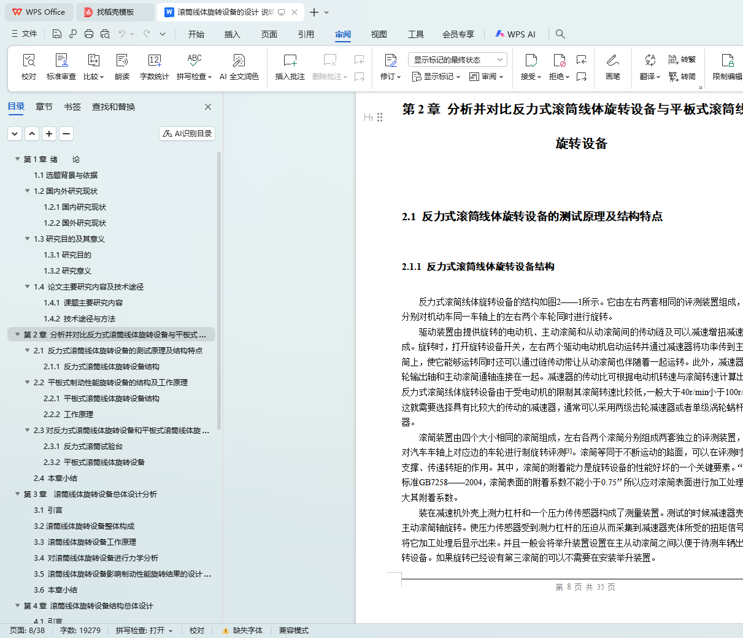Switch to the 插入 ribbon tab
743x638 pixels.
[x=233, y=34]
